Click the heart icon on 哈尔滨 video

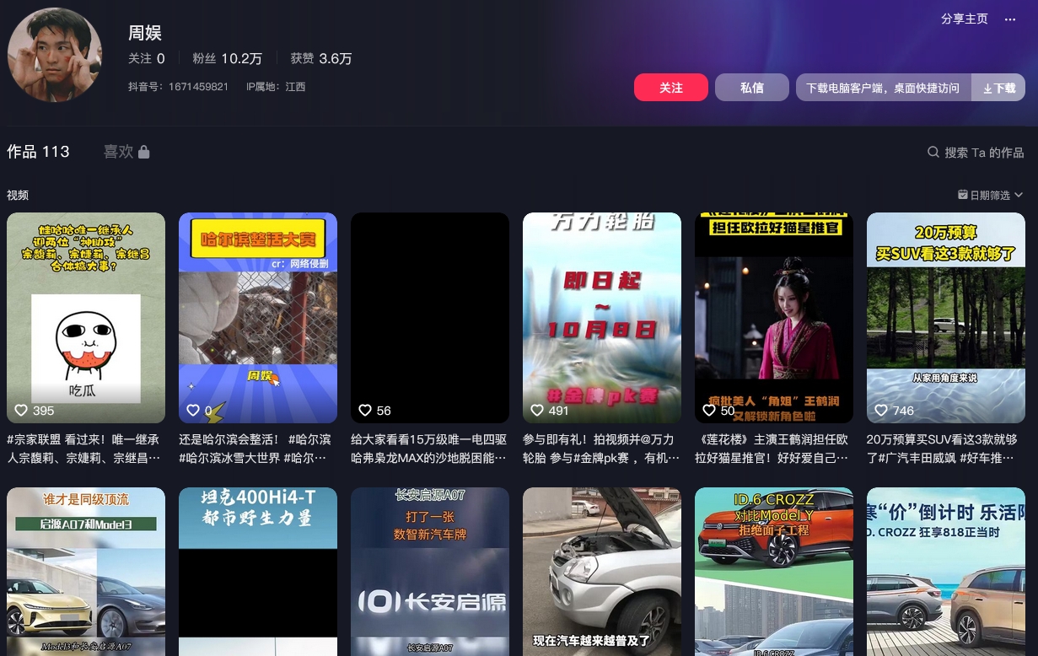click(x=193, y=411)
